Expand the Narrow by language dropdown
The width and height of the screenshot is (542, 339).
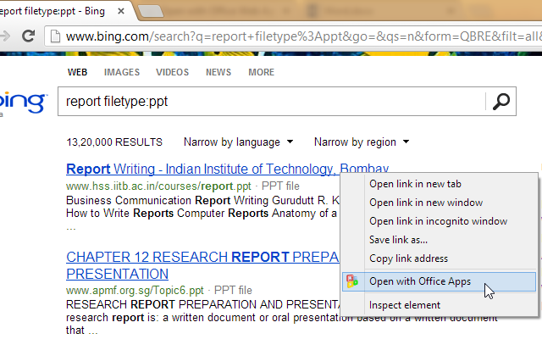(239, 142)
